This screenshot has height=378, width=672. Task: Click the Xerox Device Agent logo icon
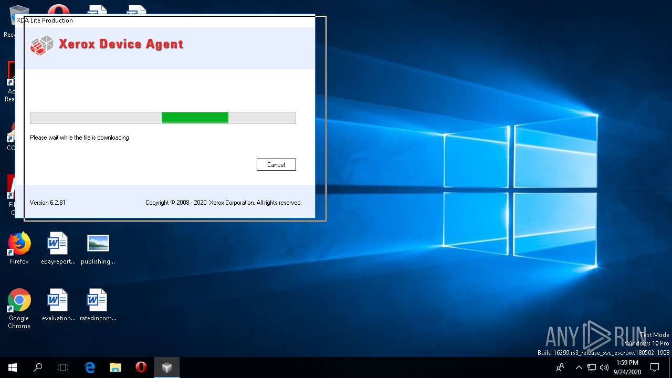pos(42,45)
